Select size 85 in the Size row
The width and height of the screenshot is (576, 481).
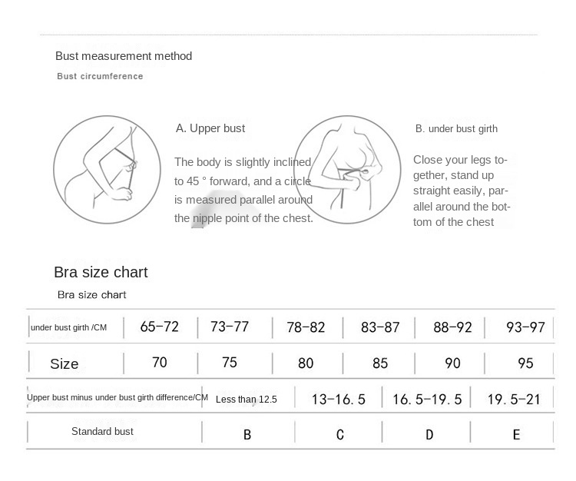(x=379, y=363)
